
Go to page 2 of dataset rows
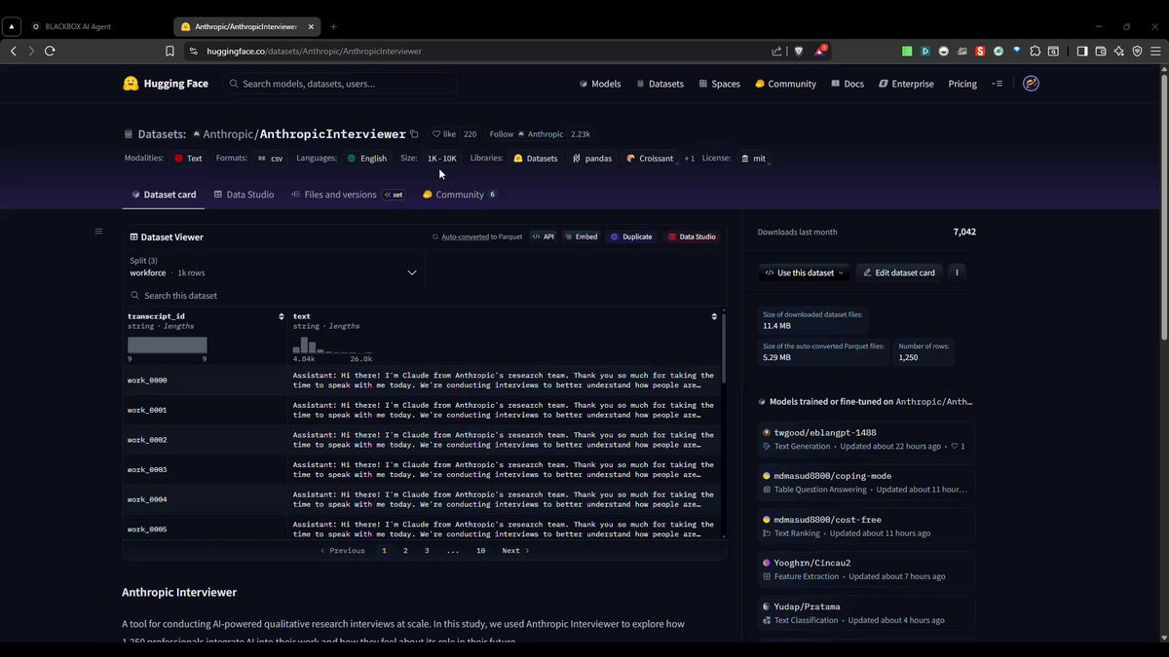(x=405, y=551)
